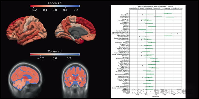199x99 pixels.
Task: Click the 'Caudal Middle frontal' row label
Action: click(122, 87)
